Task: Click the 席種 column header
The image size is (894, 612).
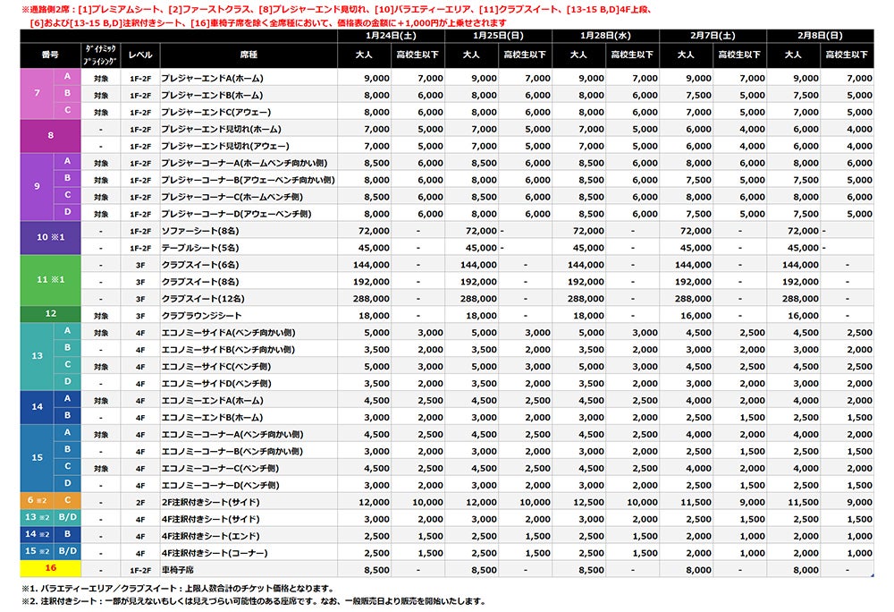Action: click(247, 55)
